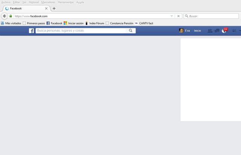The width and height of the screenshot is (241, 155).
Task: Open the Más visitados bookmarks folder
Action: click(11, 23)
